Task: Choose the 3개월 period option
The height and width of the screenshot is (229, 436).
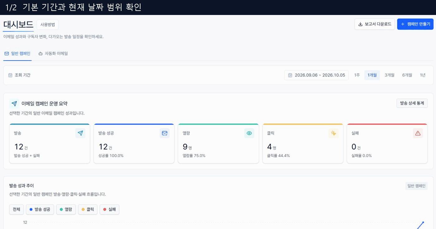Action: [390, 75]
